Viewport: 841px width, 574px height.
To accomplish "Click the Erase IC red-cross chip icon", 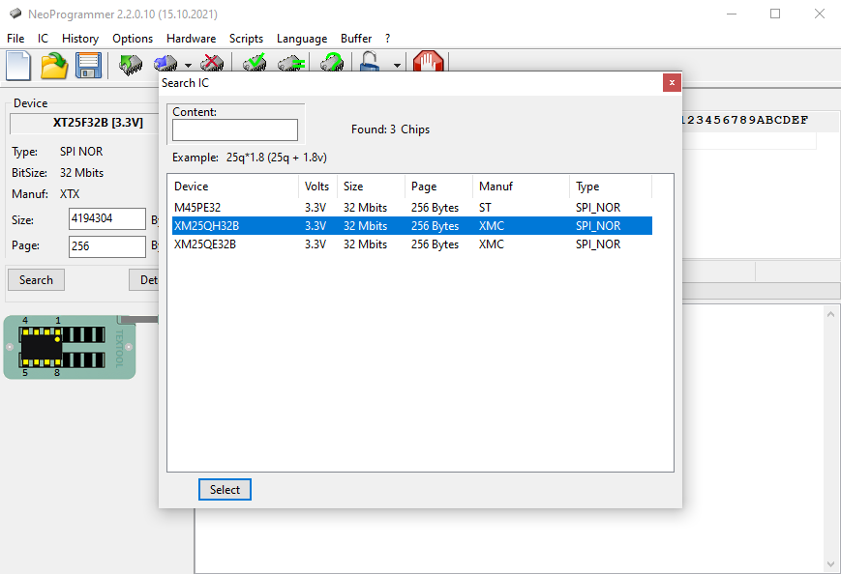I will 212,63.
